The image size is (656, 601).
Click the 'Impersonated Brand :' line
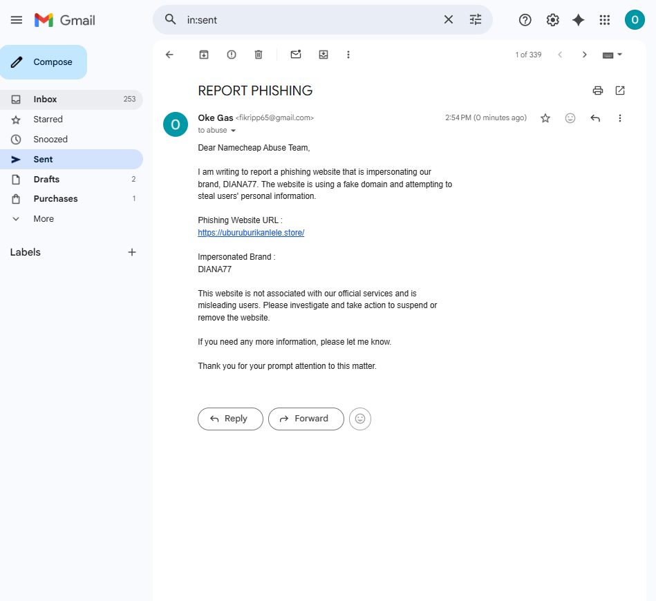tap(237, 257)
